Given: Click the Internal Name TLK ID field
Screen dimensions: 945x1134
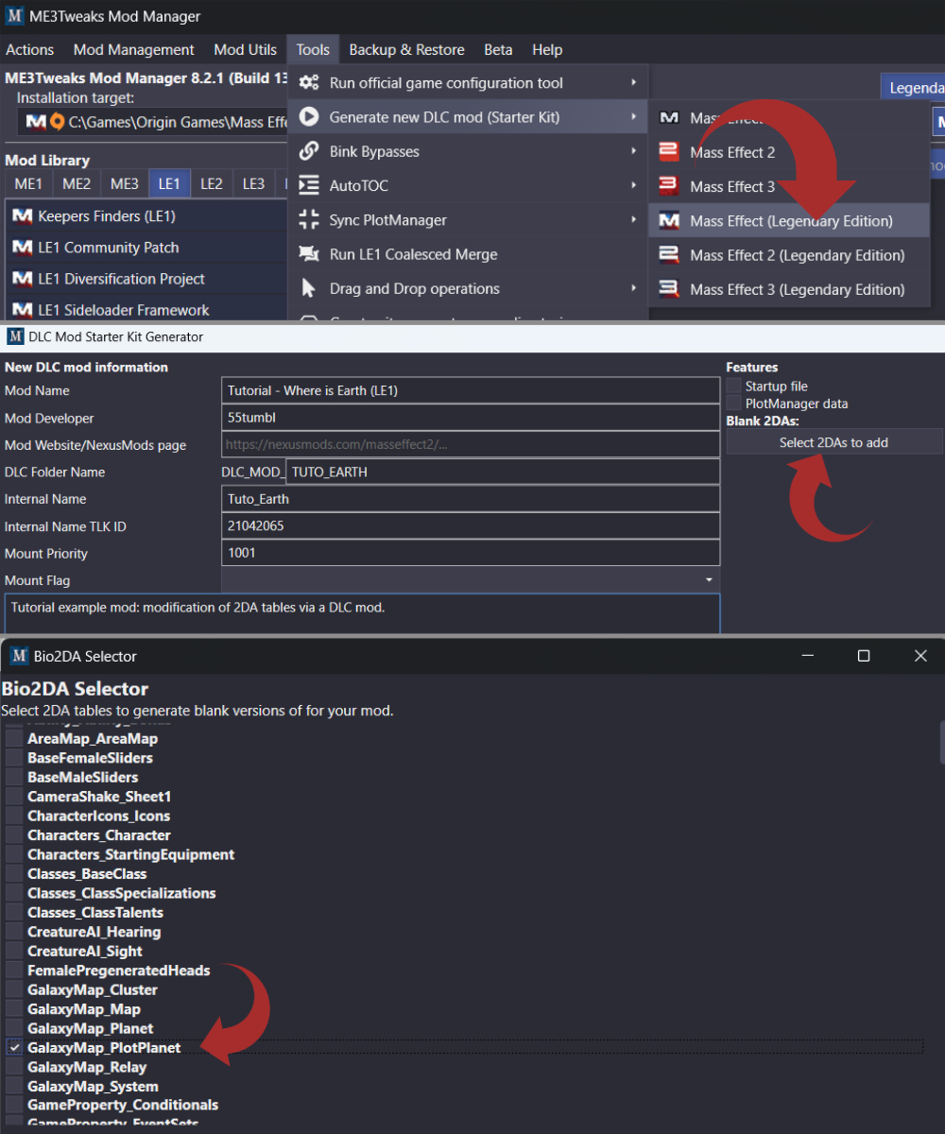Looking at the screenshot, I should (x=471, y=526).
